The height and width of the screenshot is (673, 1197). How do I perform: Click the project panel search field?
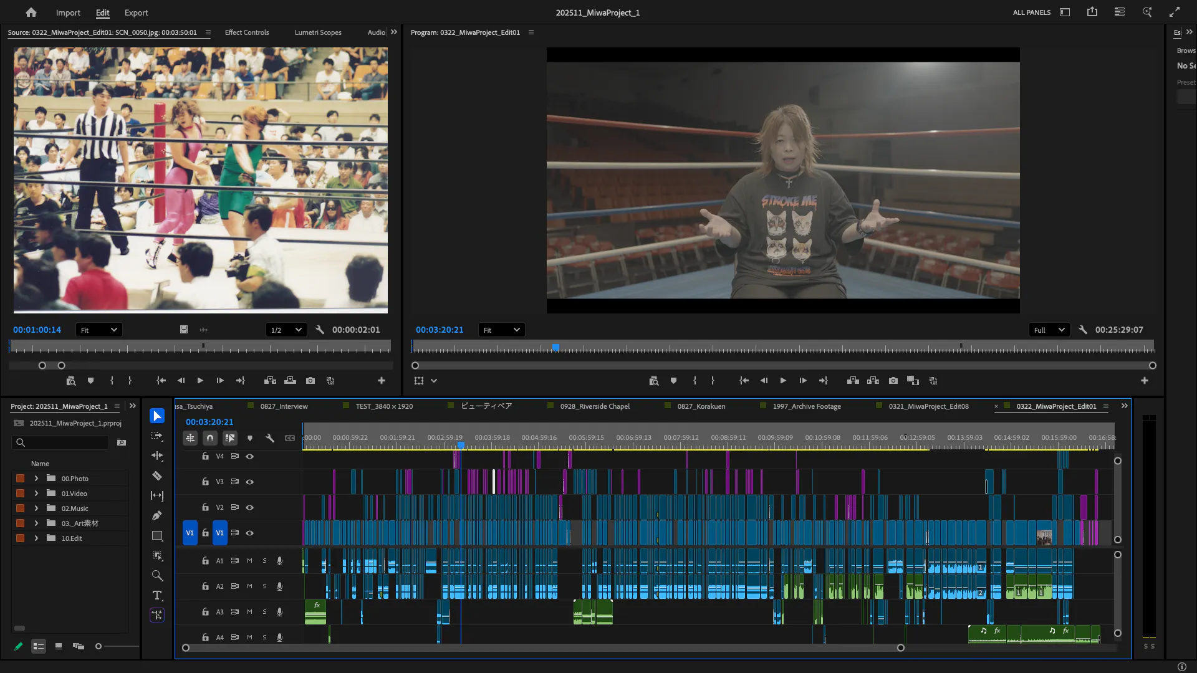coord(62,442)
